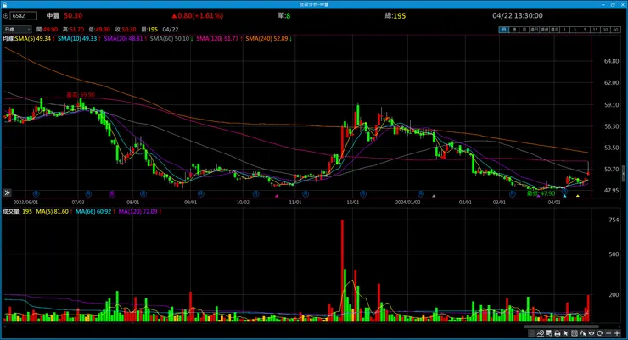Click the latest price 50.30 in header

(x=73, y=15)
